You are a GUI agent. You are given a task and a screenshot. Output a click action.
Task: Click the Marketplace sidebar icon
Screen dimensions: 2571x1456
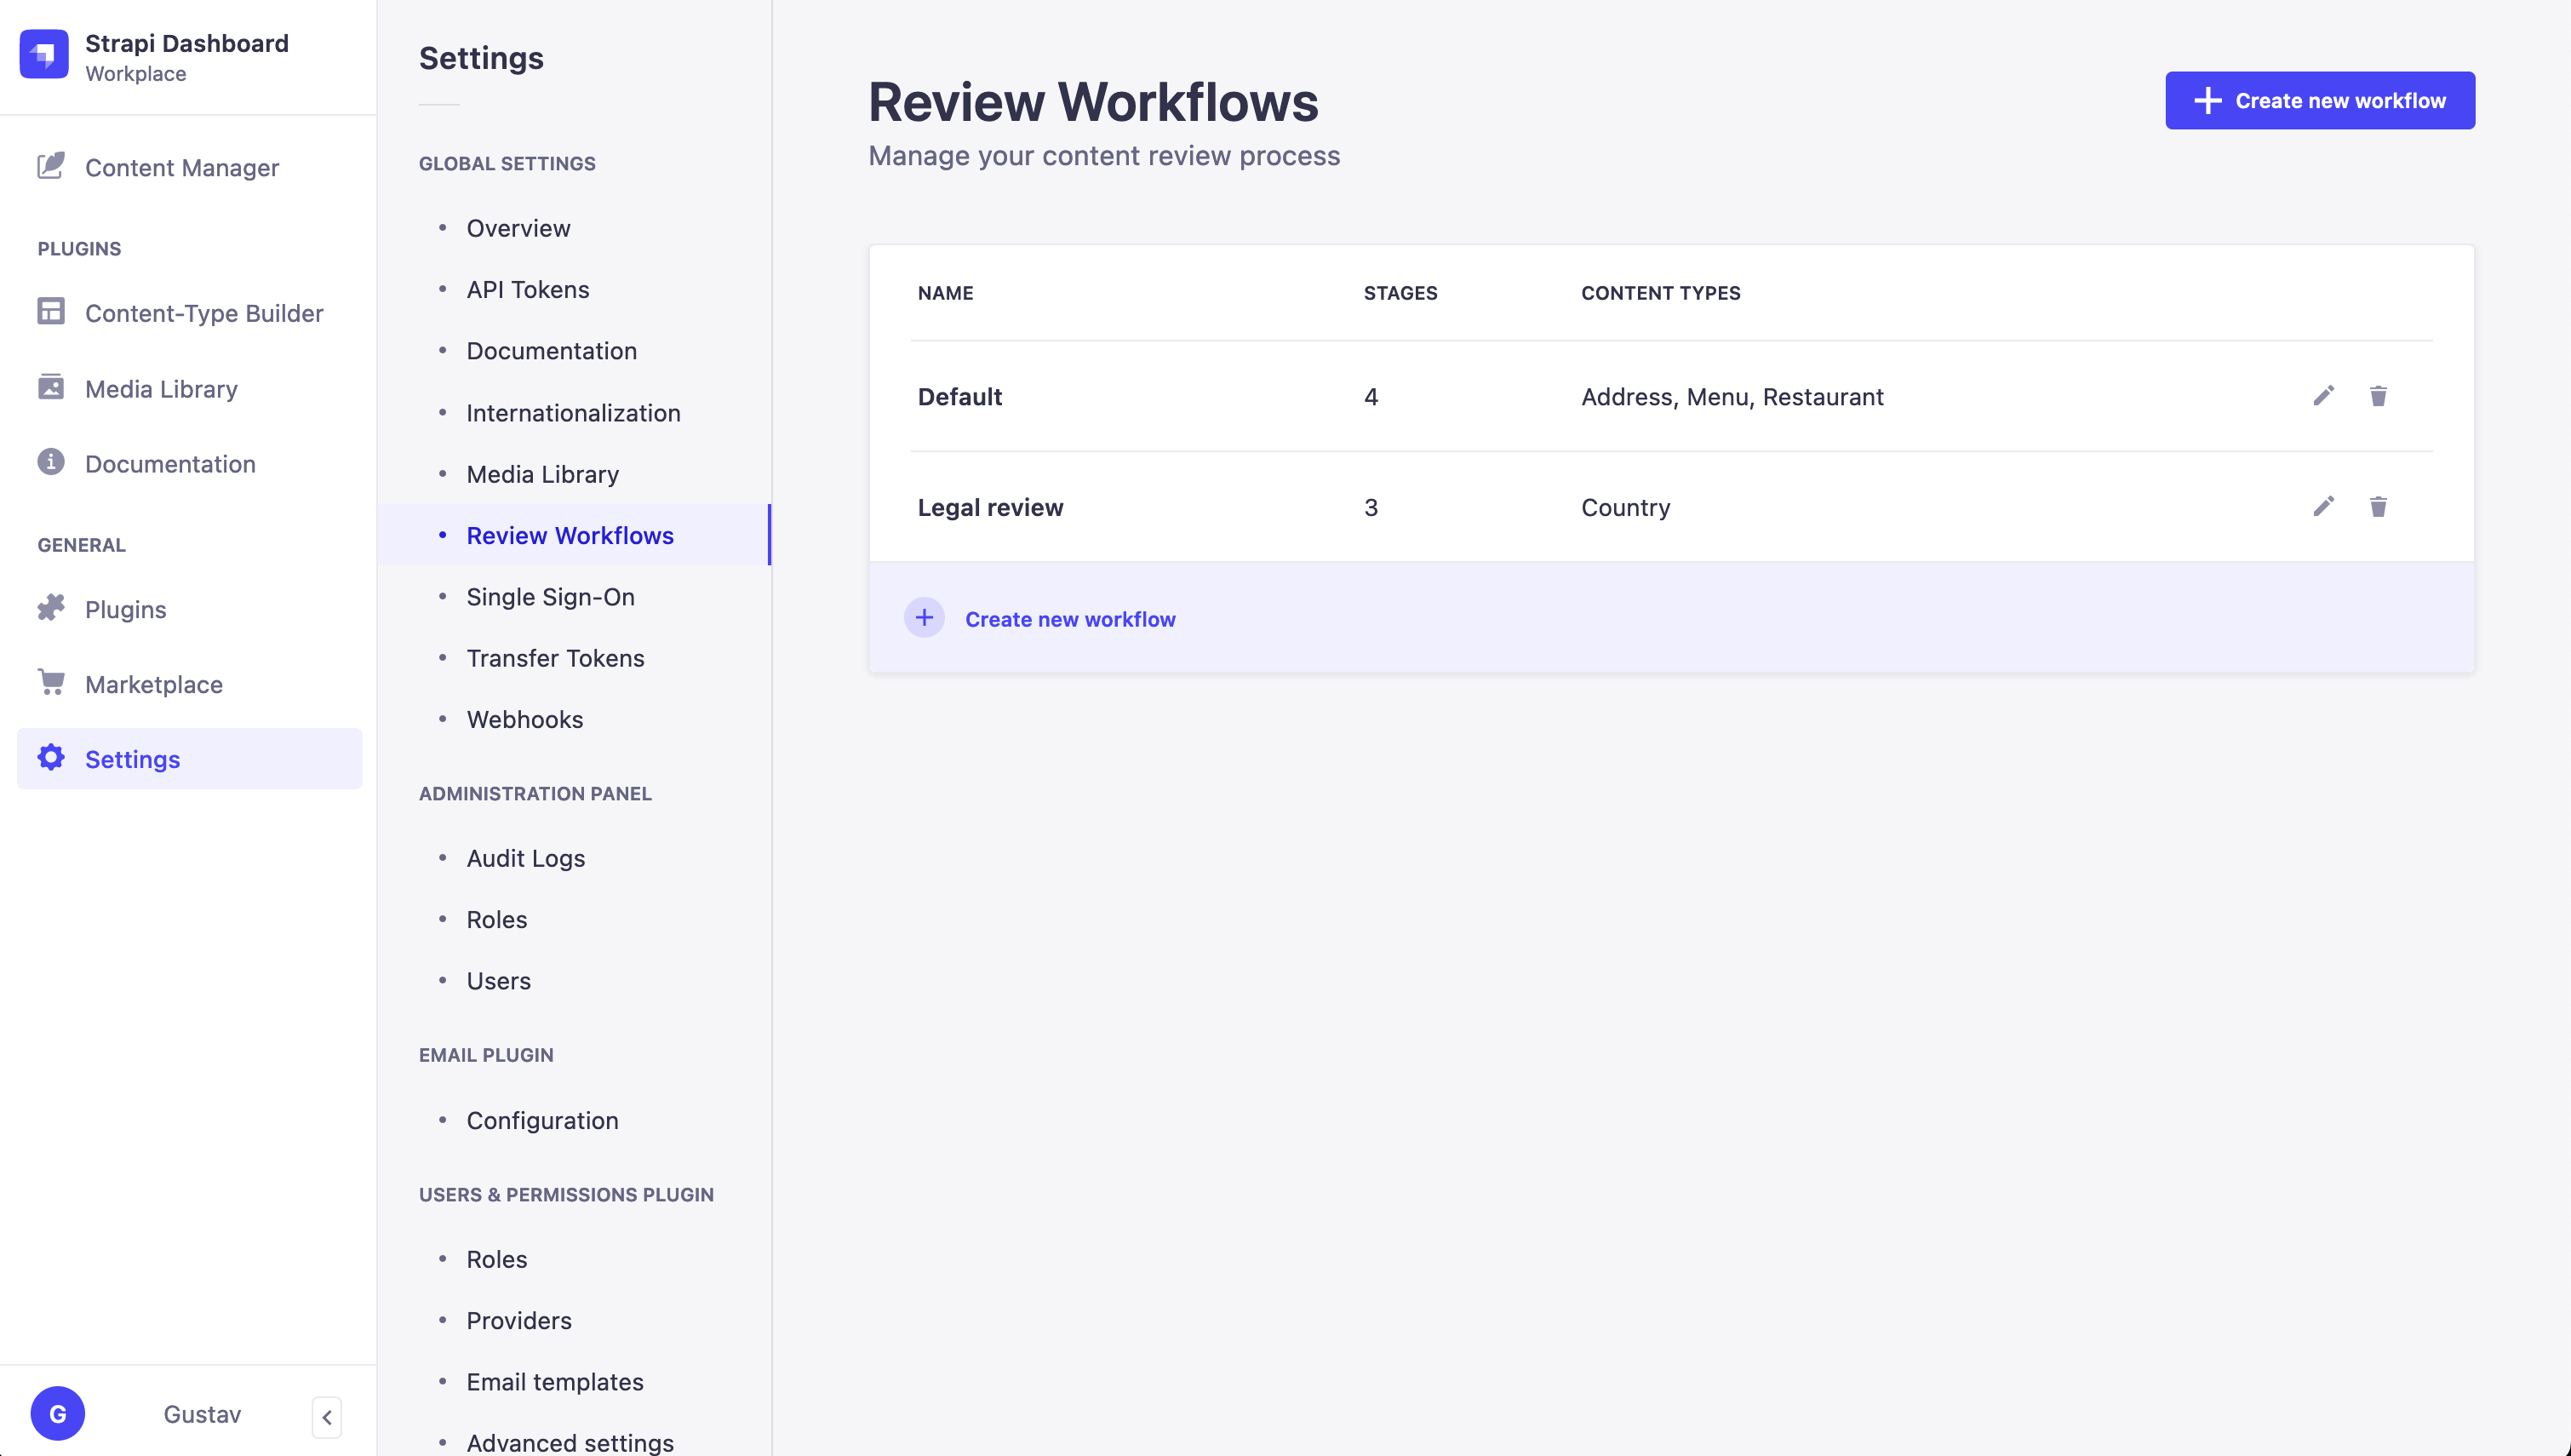click(49, 684)
